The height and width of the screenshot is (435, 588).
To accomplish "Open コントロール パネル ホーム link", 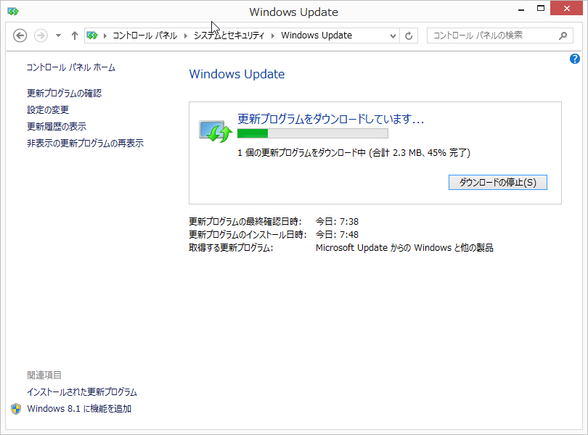I will pyautogui.click(x=71, y=67).
